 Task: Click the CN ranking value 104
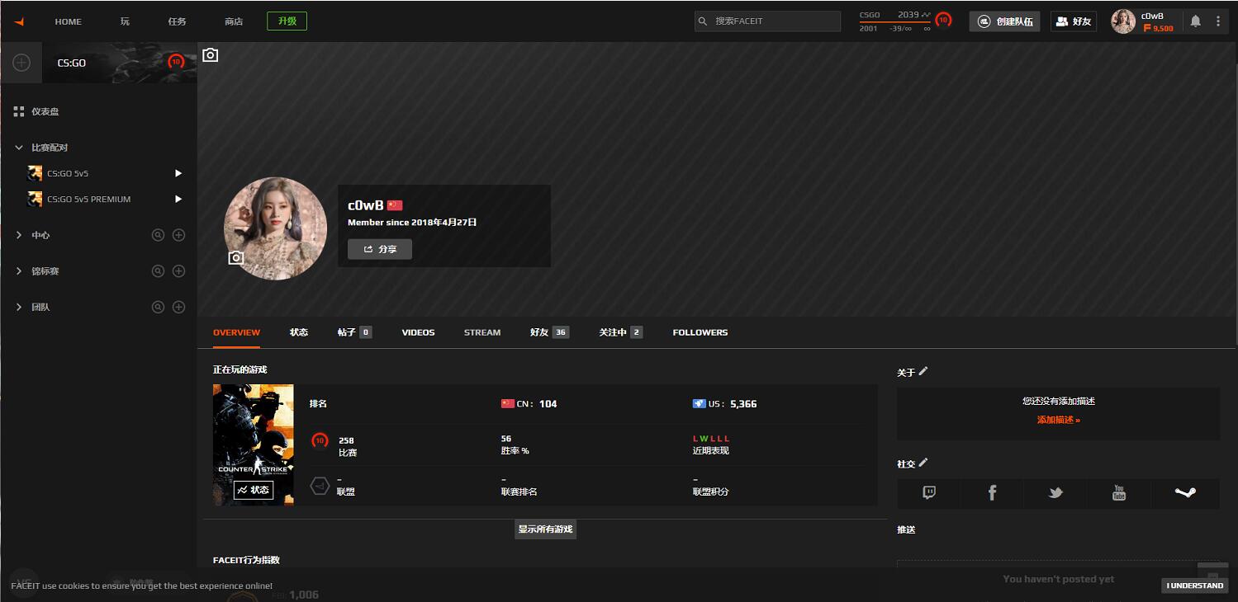(548, 404)
